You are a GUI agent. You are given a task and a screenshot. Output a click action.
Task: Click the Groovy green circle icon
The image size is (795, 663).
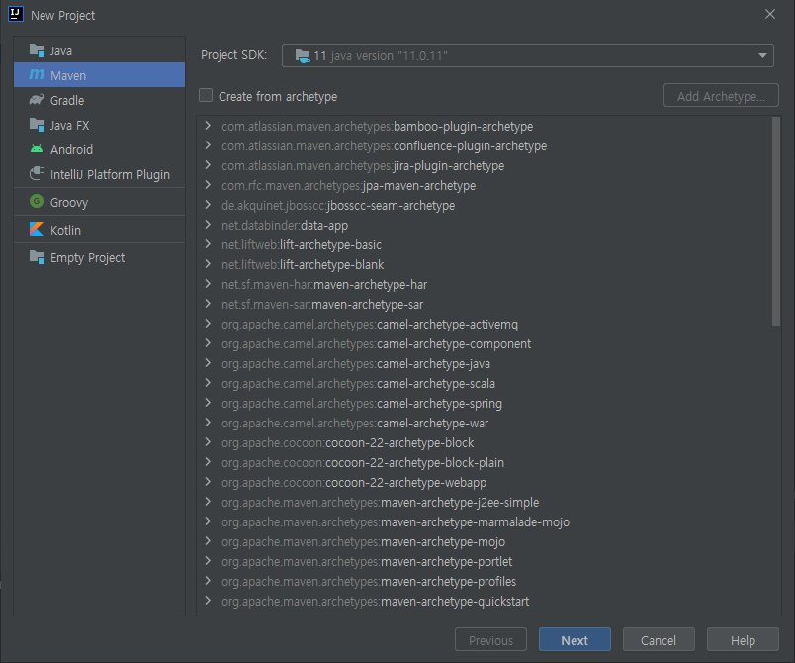[x=37, y=202]
